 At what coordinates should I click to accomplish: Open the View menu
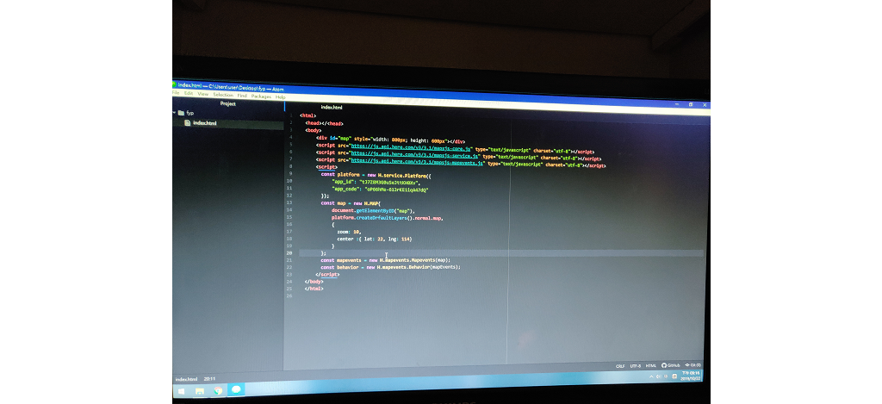point(203,94)
